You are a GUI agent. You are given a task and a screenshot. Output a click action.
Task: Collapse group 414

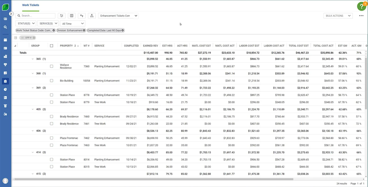33,152
